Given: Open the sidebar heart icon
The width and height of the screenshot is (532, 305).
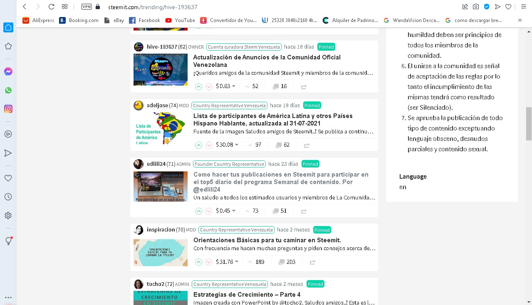Looking at the screenshot, I should click(8, 178).
